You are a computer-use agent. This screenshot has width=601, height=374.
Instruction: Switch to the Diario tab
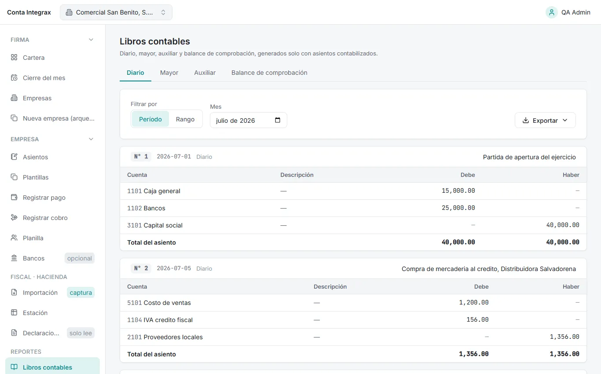[x=136, y=73]
